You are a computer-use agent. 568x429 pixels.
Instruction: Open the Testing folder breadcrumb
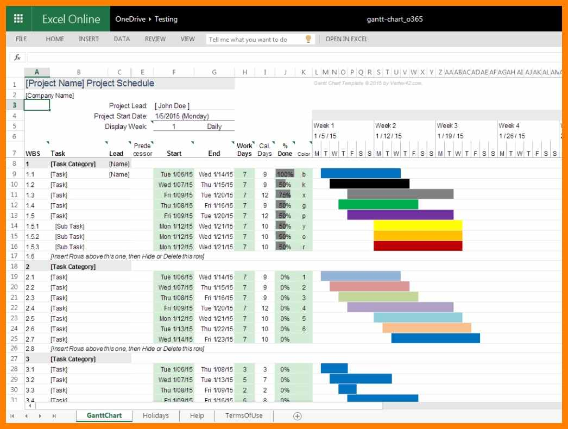(x=166, y=19)
